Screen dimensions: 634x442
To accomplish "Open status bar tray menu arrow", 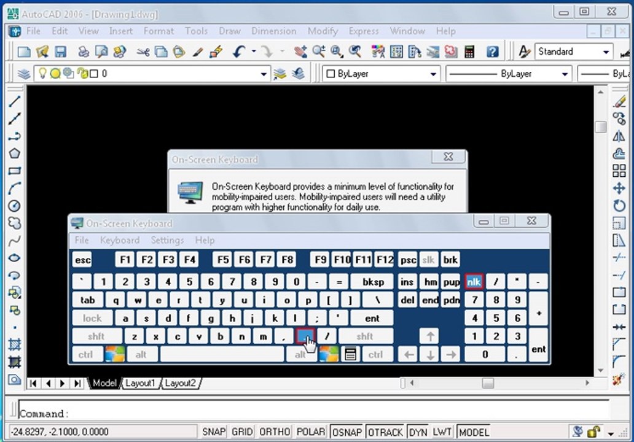I will point(611,433).
